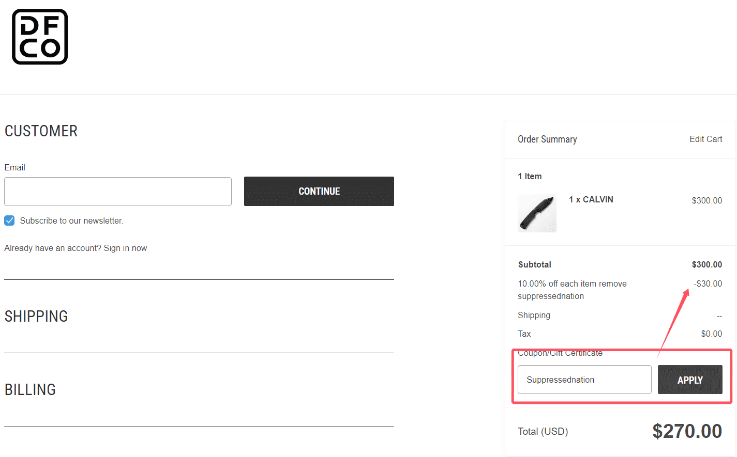
Task: Click the DFCO logo
Action: click(40, 37)
